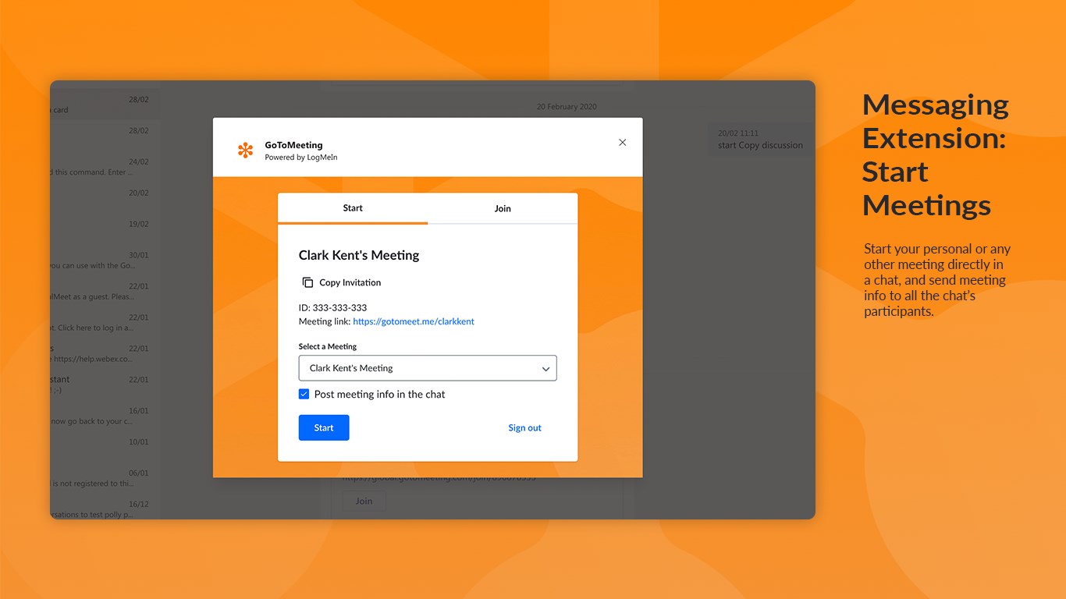Open the gotomeet.me/clarkkent meeting link
The width and height of the screenshot is (1066, 599).
tap(414, 321)
